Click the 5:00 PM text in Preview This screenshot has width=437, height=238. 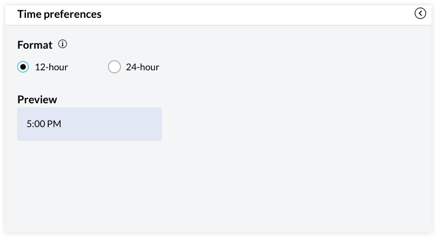click(44, 124)
